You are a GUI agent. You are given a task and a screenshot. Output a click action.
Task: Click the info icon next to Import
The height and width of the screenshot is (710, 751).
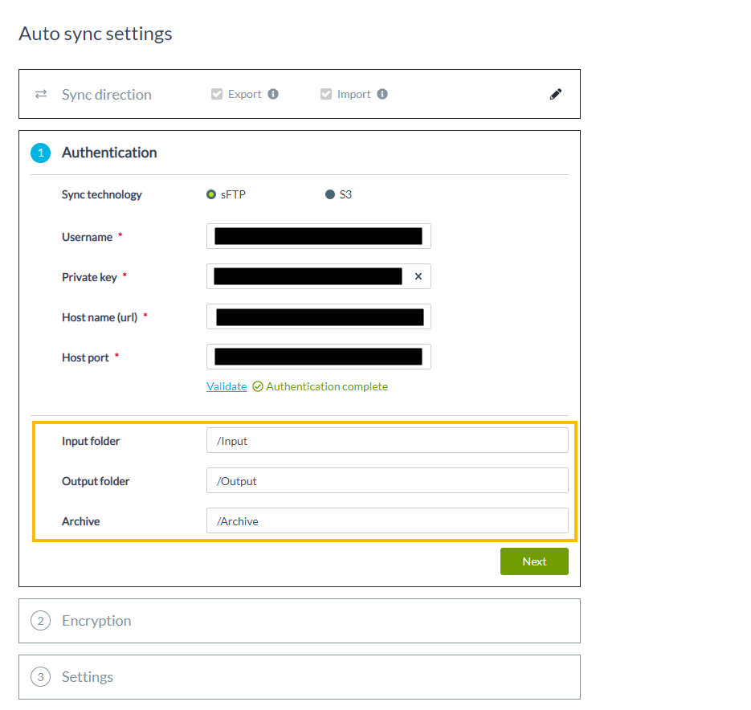click(x=382, y=94)
